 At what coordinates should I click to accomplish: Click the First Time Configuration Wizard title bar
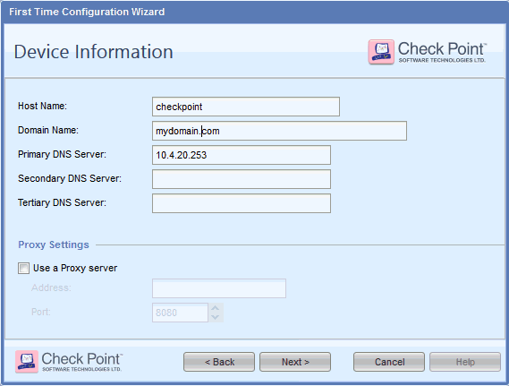click(254, 12)
